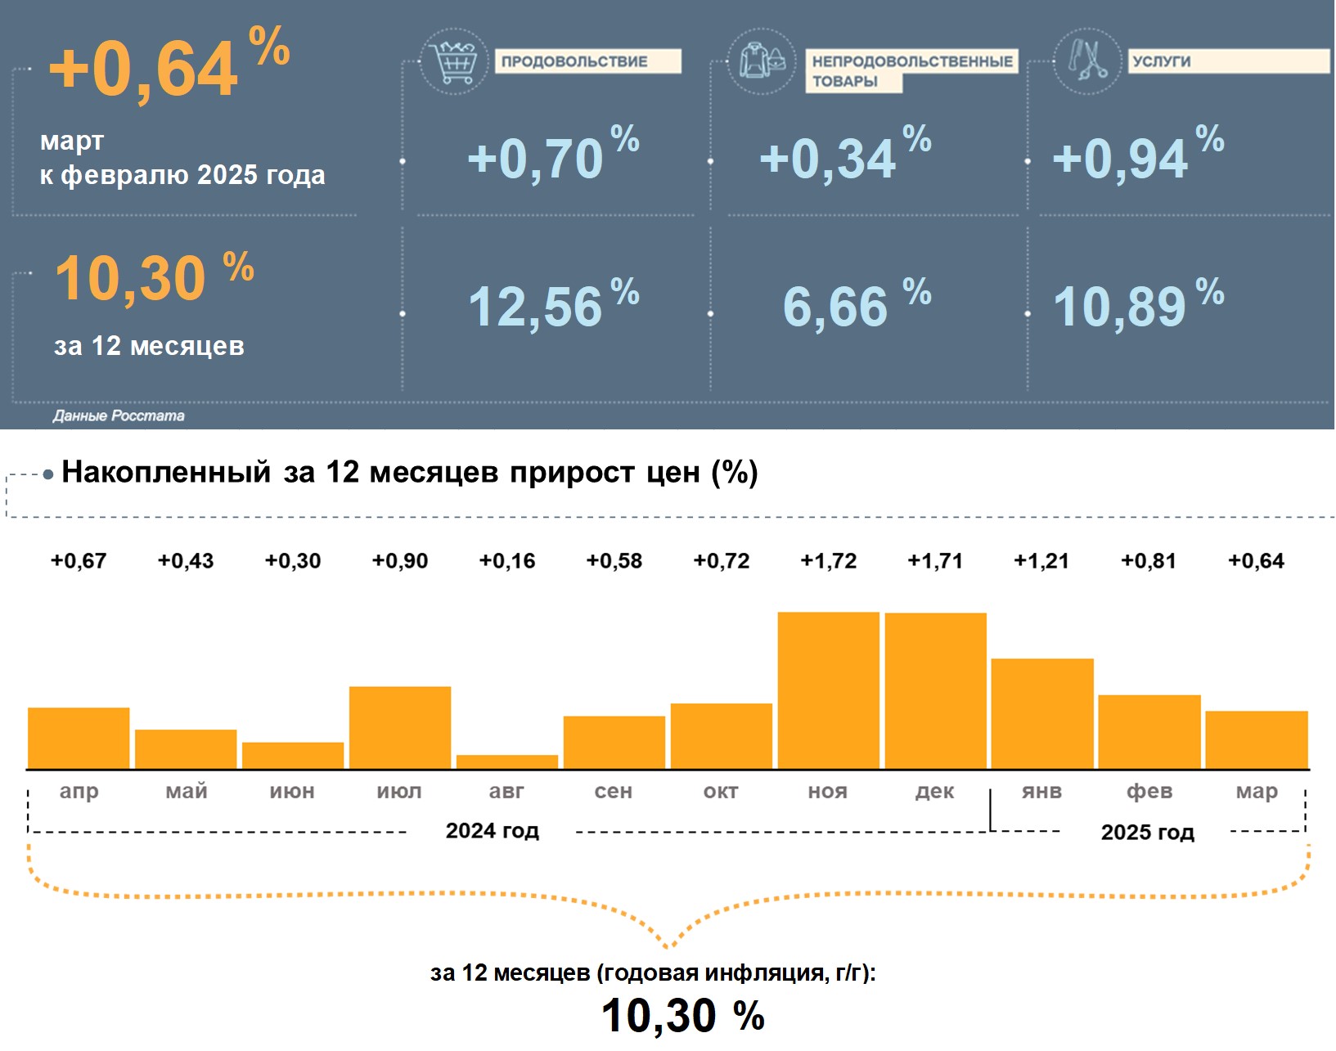Viewport: 1336px width, 1051px height.
Task: Click the сен axis label
Action: click(x=614, y=792)
